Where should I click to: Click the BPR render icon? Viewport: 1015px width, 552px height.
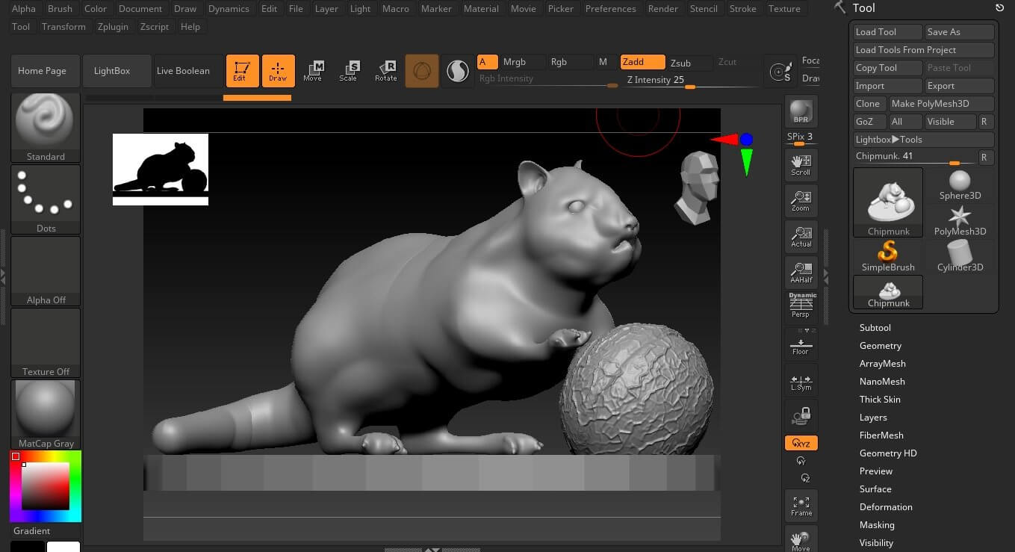[x=801, y=111]
